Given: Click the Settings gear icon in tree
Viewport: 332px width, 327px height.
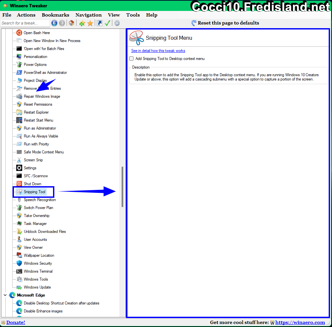Looking at the screenshot, I should pyautogui.click(x=19, y=168).
